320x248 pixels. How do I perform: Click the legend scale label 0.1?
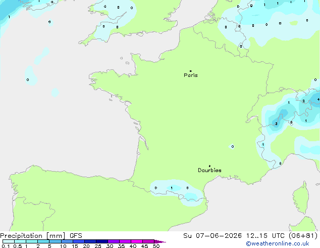[x=6, y=246]
